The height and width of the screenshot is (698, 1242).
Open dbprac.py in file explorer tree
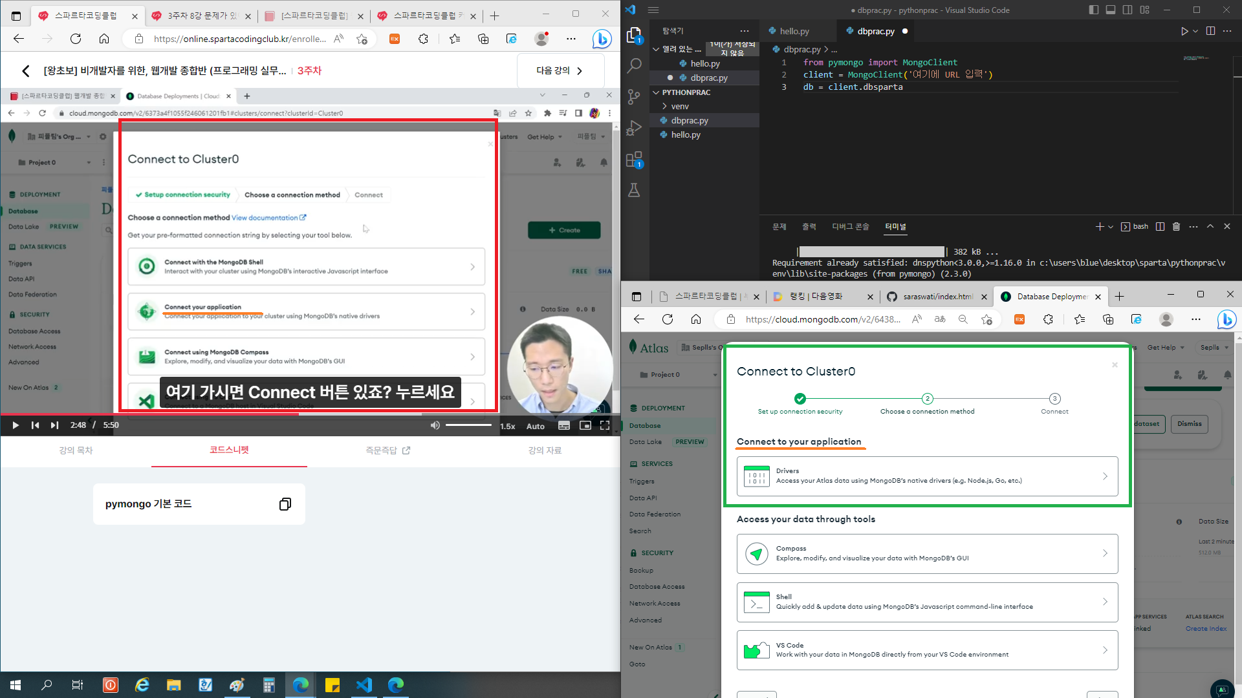coord(690,121)
